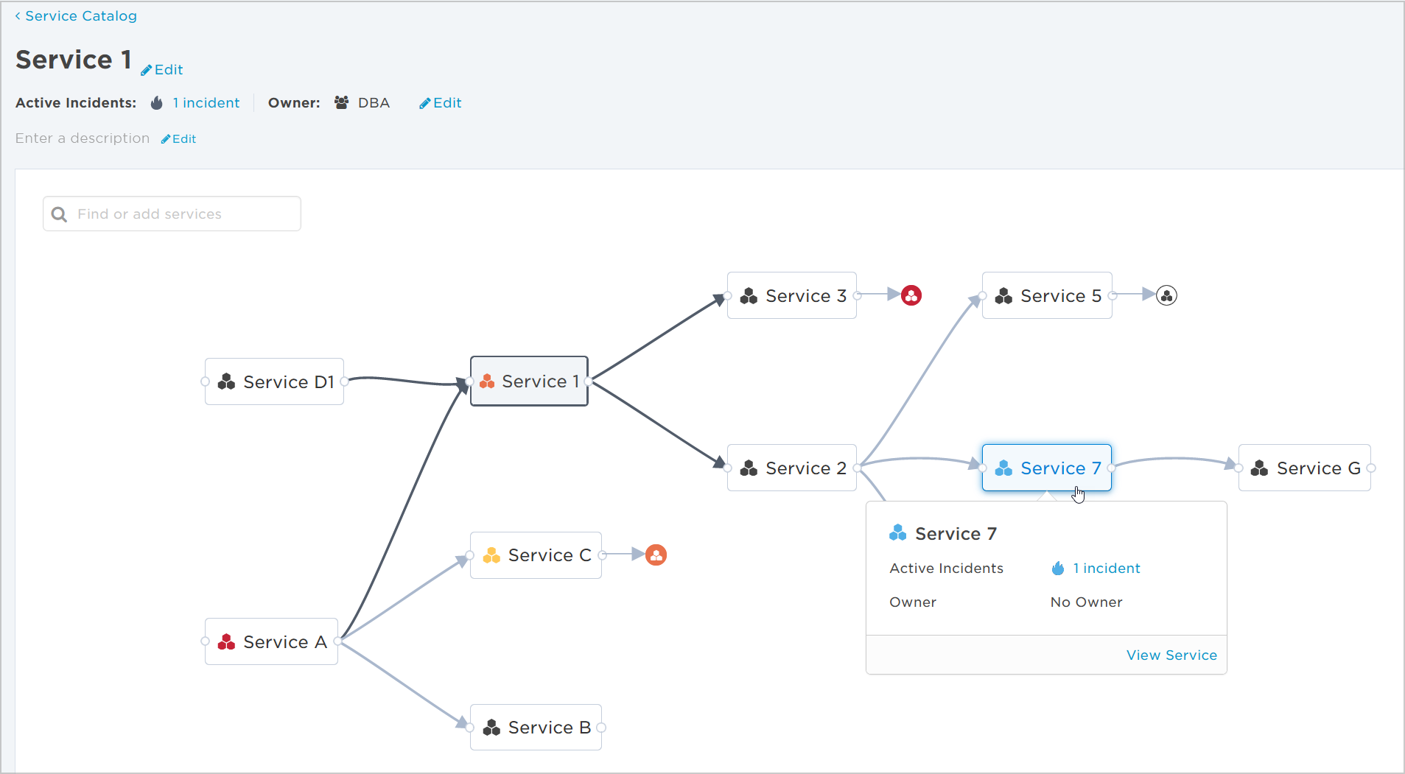The image size is (1405, 774).
Task: Click the red incident responder icon beside Service 3
Action: point(911,295)
